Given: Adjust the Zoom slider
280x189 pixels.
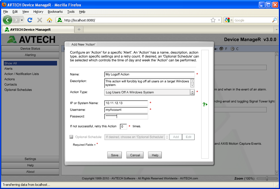Looking at the screenshot, I should coord(267,178).
